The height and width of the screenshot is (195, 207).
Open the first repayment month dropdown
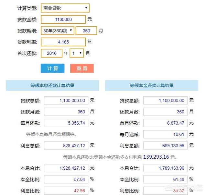coord(77,53)
